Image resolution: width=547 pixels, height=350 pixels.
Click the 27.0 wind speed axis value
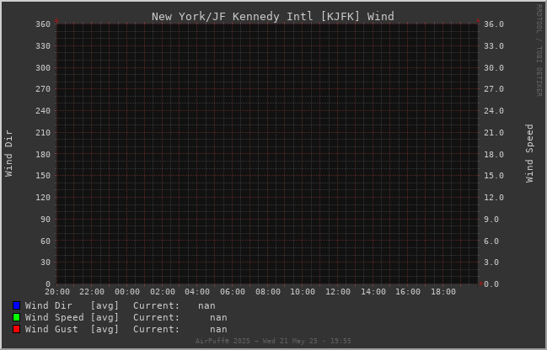pyautogui.click(x=494, y=89)
